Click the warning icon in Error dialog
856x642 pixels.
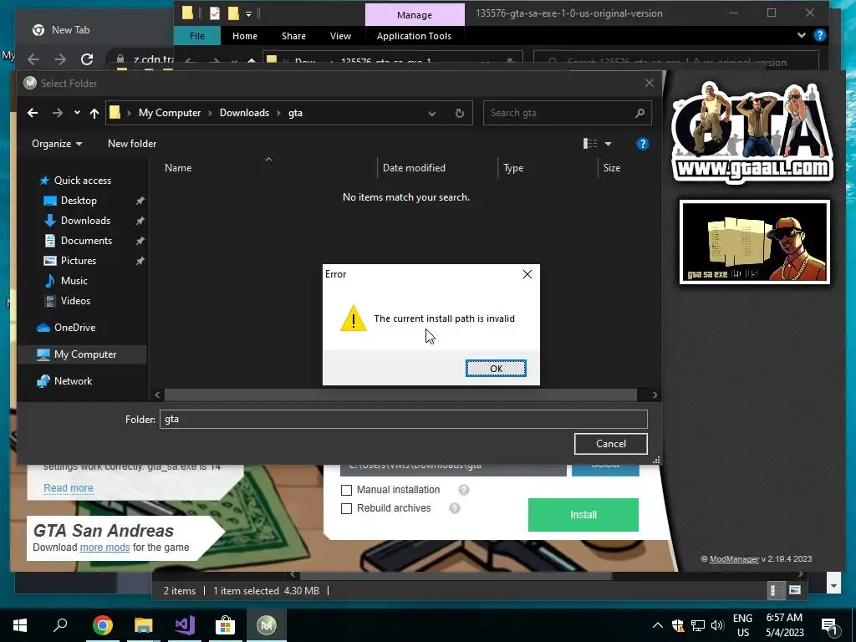(x=354, y=318)
